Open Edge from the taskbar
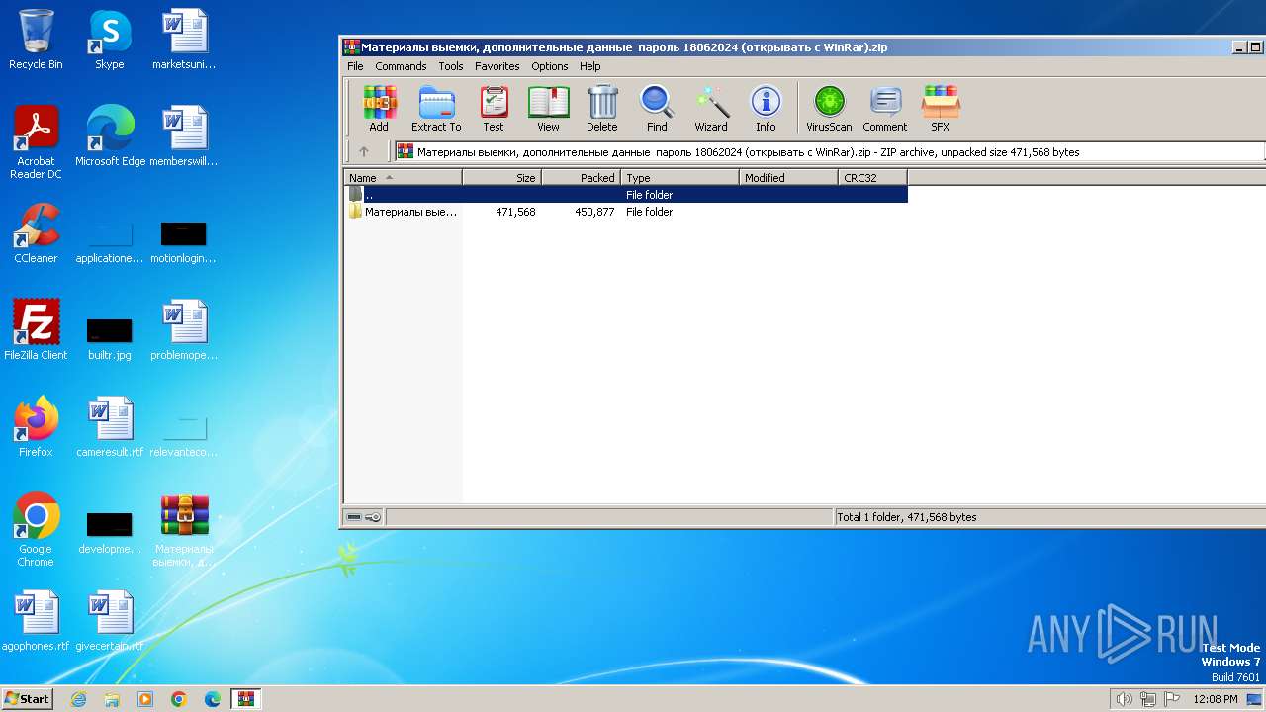The image size is (1266, 712). (213, 699)
